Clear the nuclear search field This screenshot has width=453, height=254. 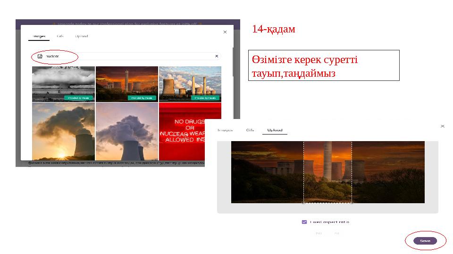click(217, 56)
